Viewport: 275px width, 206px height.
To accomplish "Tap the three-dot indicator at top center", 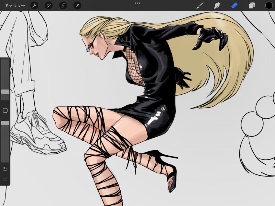I will click(x=137, y=3).
